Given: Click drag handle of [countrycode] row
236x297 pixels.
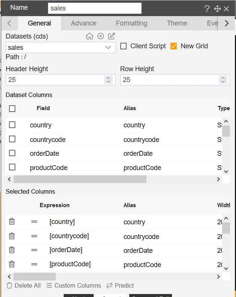Looking at the screenshot, I should 34,236.
